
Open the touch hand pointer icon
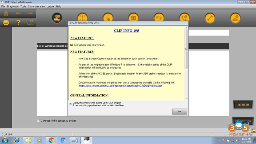pyautogui.click(x=108, y=18)
